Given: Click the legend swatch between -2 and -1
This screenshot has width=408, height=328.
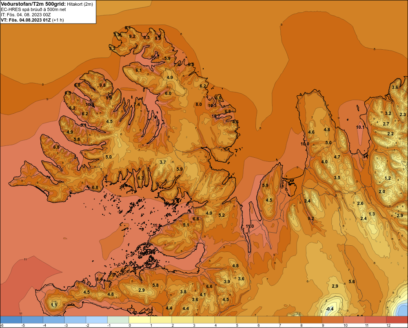Looking at the screenshot, I should (x=97, y=320).
